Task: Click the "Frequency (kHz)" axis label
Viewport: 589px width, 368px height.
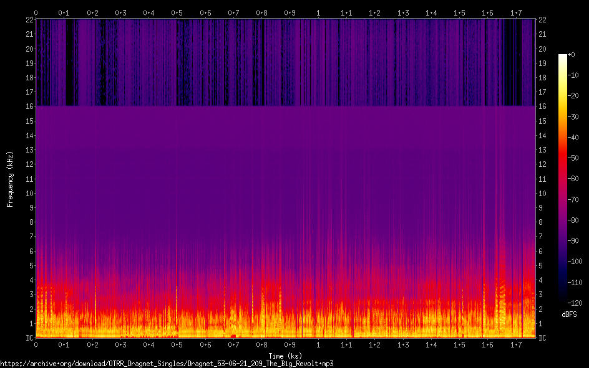Action: (10, 179)
